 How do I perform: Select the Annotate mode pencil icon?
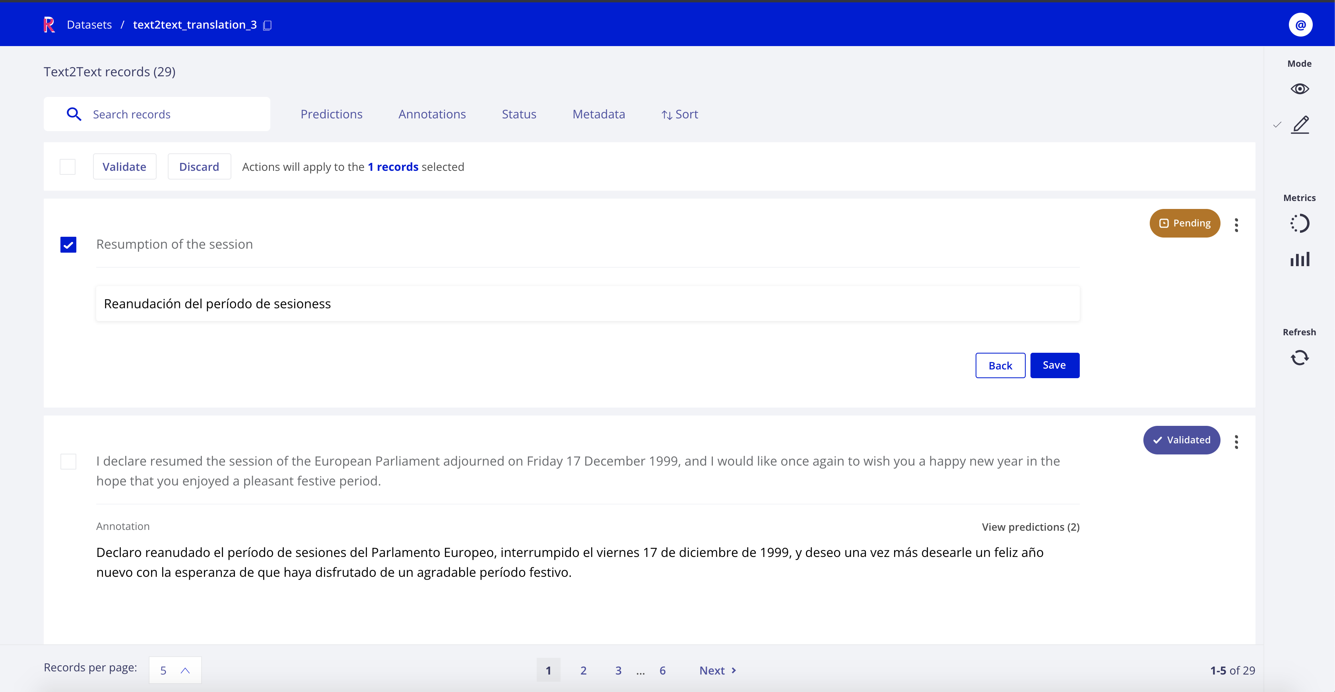point(1300,124)
